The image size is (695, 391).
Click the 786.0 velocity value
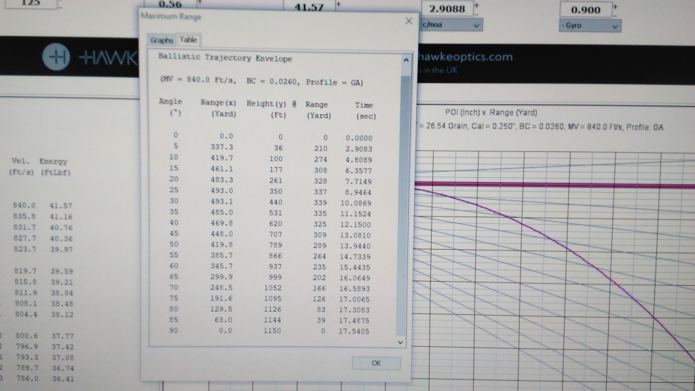click(x=27, y=379)
